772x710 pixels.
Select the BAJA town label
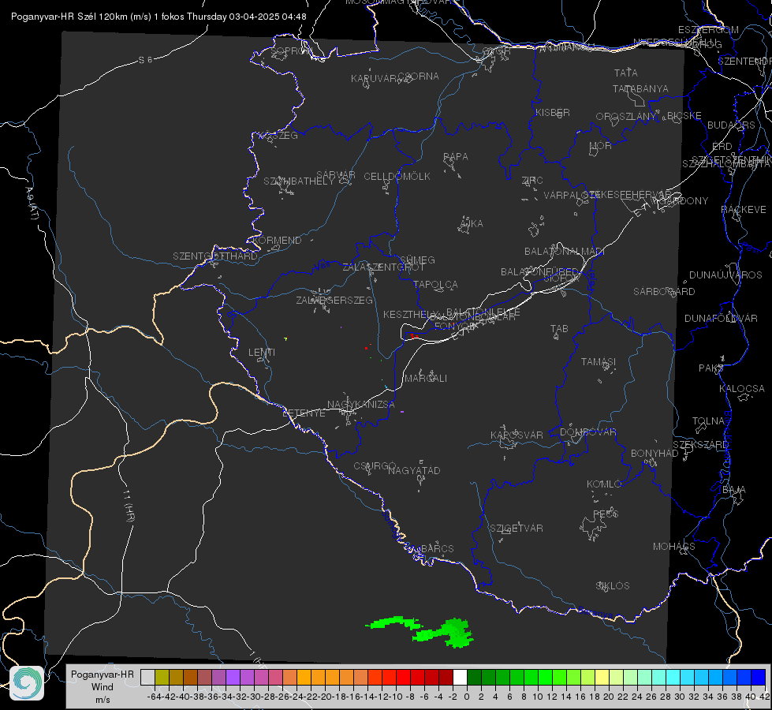734,490
